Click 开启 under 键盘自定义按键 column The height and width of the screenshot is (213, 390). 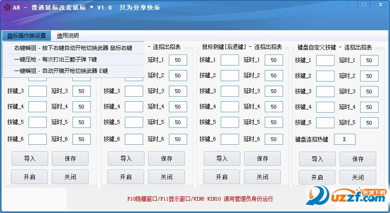[317, 177]
